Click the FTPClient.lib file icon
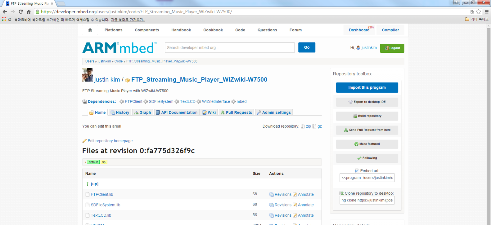 click(x=88, y=195)
